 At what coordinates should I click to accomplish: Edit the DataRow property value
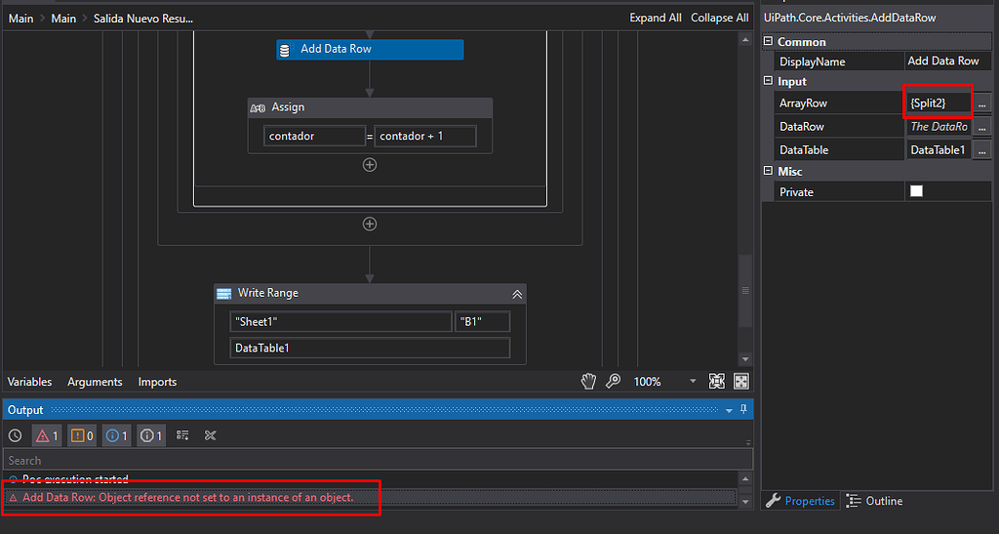coord(939,127)
